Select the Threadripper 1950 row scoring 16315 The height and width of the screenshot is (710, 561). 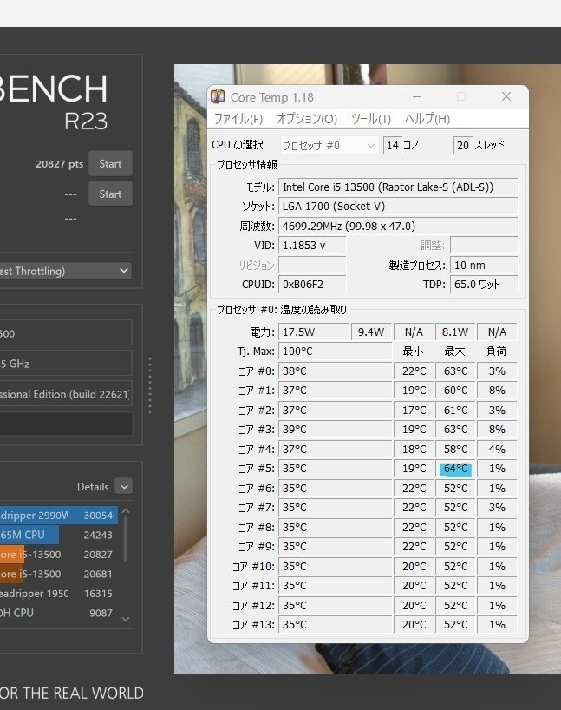point(59,593)
